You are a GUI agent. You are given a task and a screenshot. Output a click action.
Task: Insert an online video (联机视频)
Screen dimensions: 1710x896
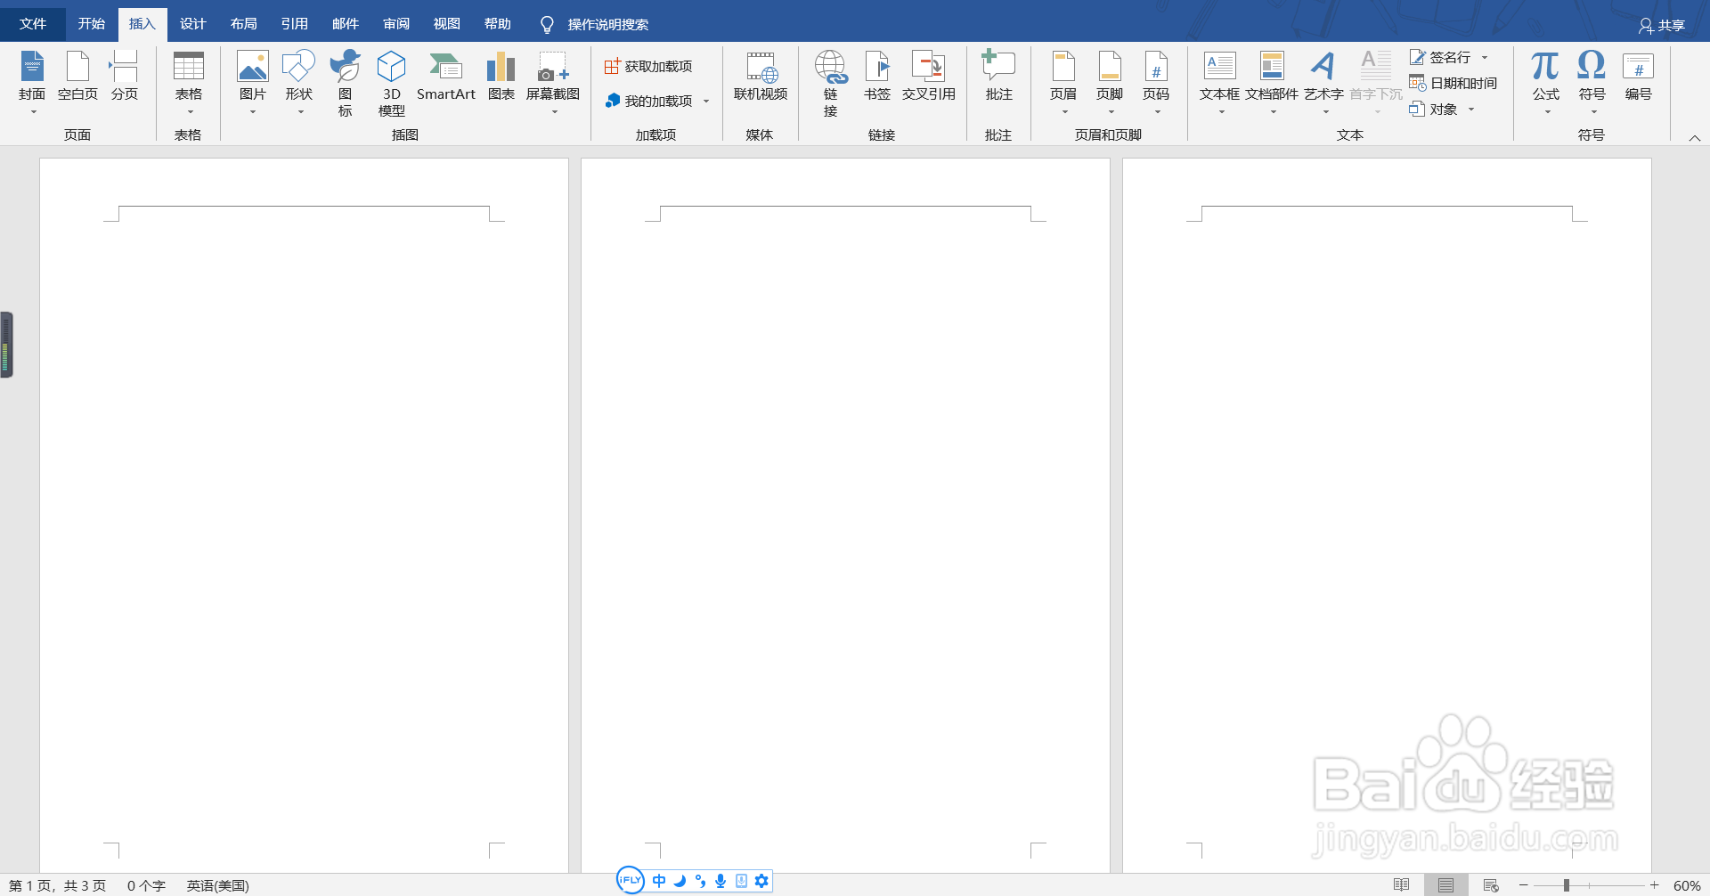761,77
